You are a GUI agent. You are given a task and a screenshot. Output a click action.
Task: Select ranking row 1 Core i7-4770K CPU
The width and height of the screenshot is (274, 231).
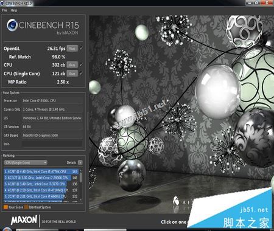[x=41, y=171]
